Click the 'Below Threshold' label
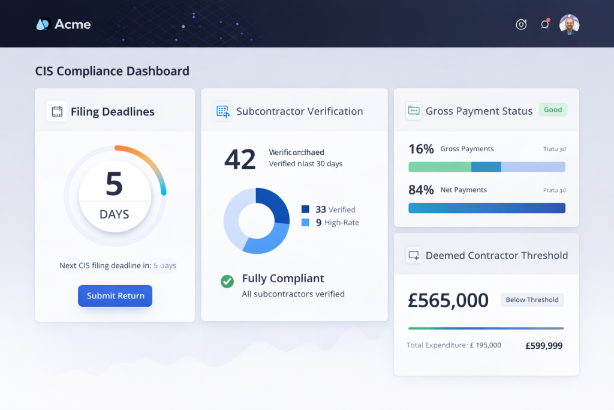Screen dimensions: 614x410 click(532, 300)
